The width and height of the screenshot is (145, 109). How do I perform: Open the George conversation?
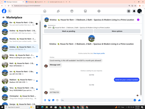point(20,104)
